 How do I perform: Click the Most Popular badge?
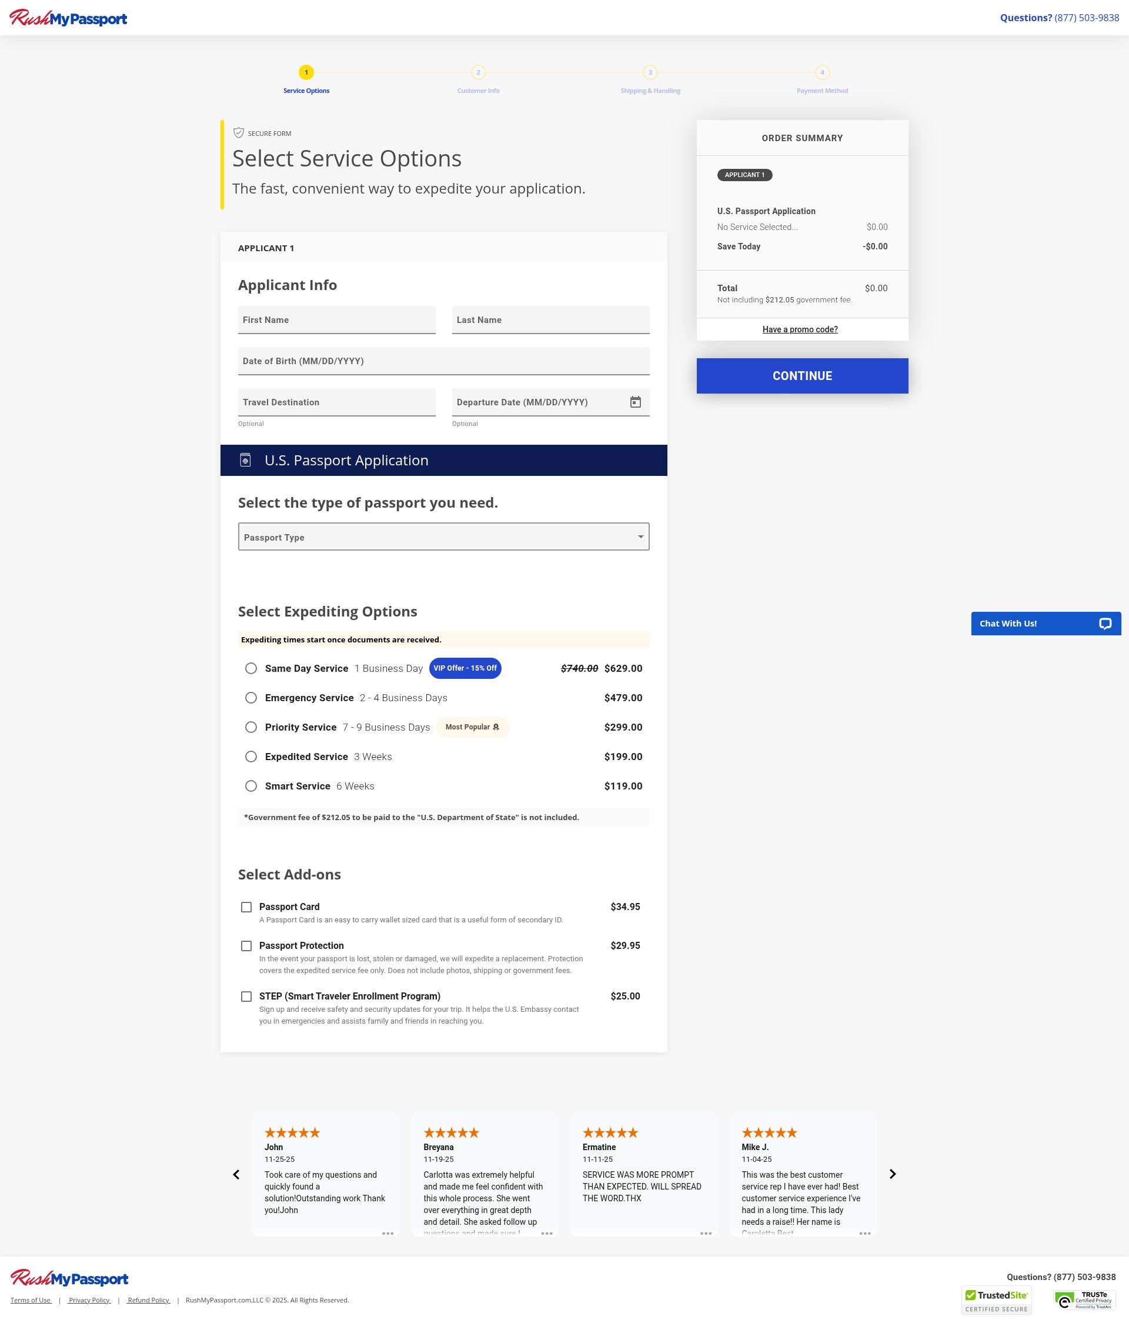pos(472,727)
